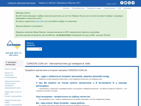The height and width of the screenshot is (106, 141).
Task: Open the FAQ menu link
Action: coord(119,8)
